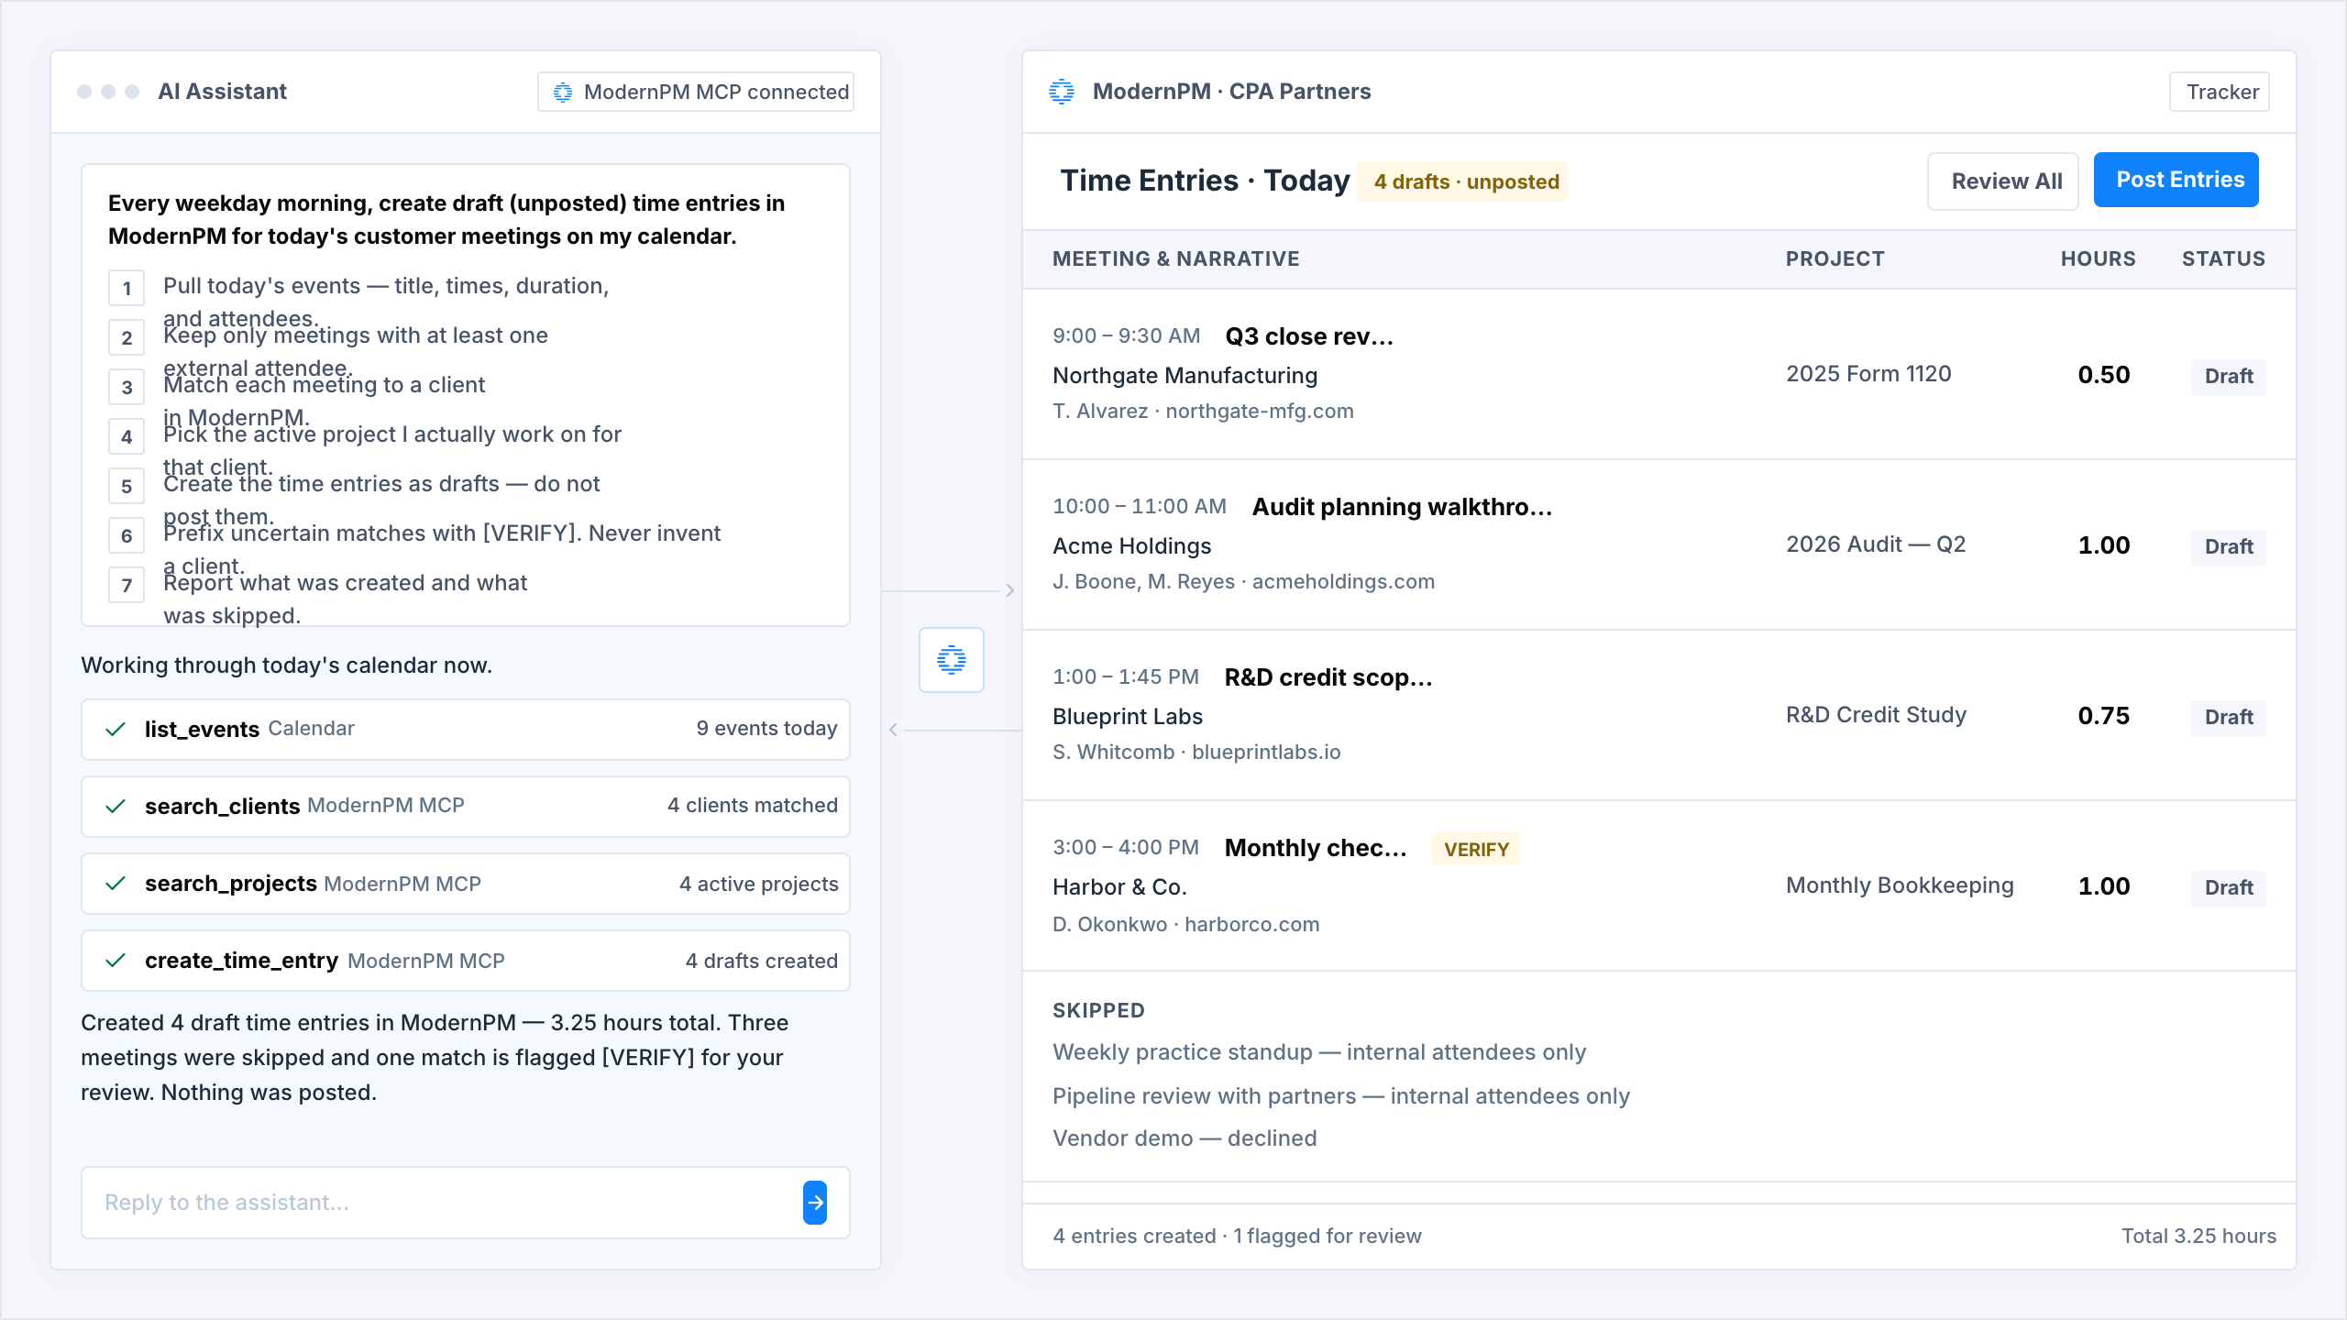Click the Draft status on the Blueprint Labs row
2347x1320 pixels.
(x=2229, y=718)
